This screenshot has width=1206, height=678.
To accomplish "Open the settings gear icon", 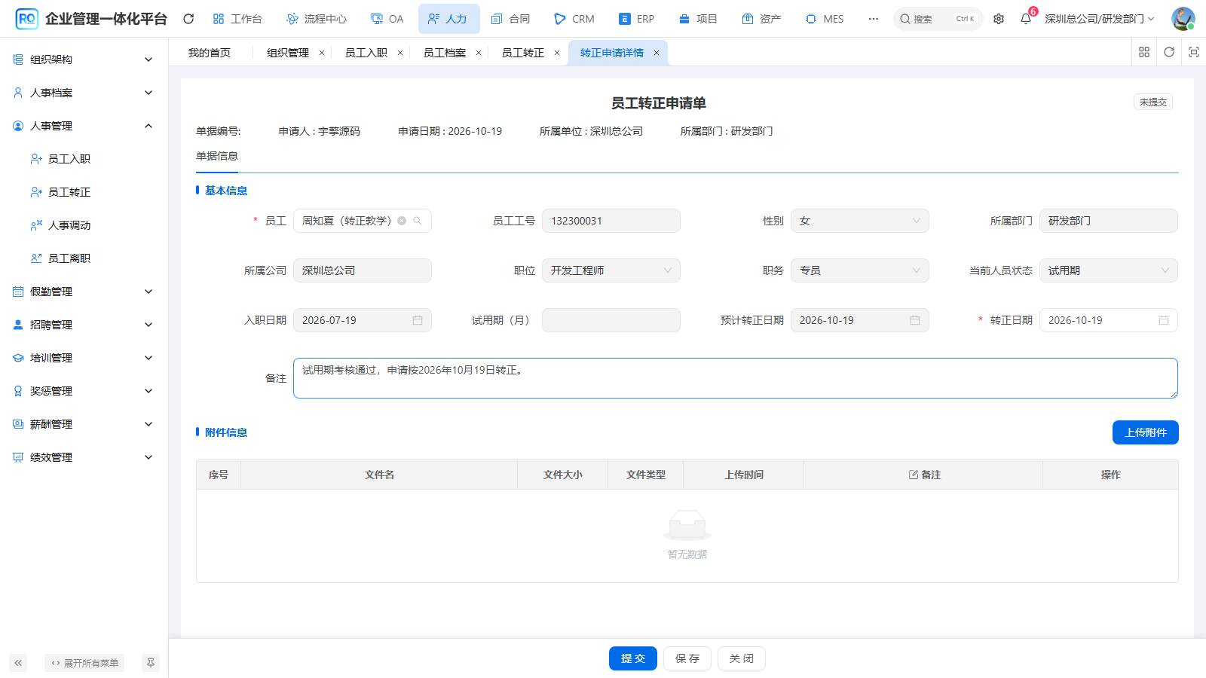I will 999,19.
